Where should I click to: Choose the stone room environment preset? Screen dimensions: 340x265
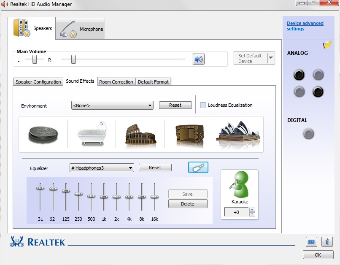click(189, 134)
